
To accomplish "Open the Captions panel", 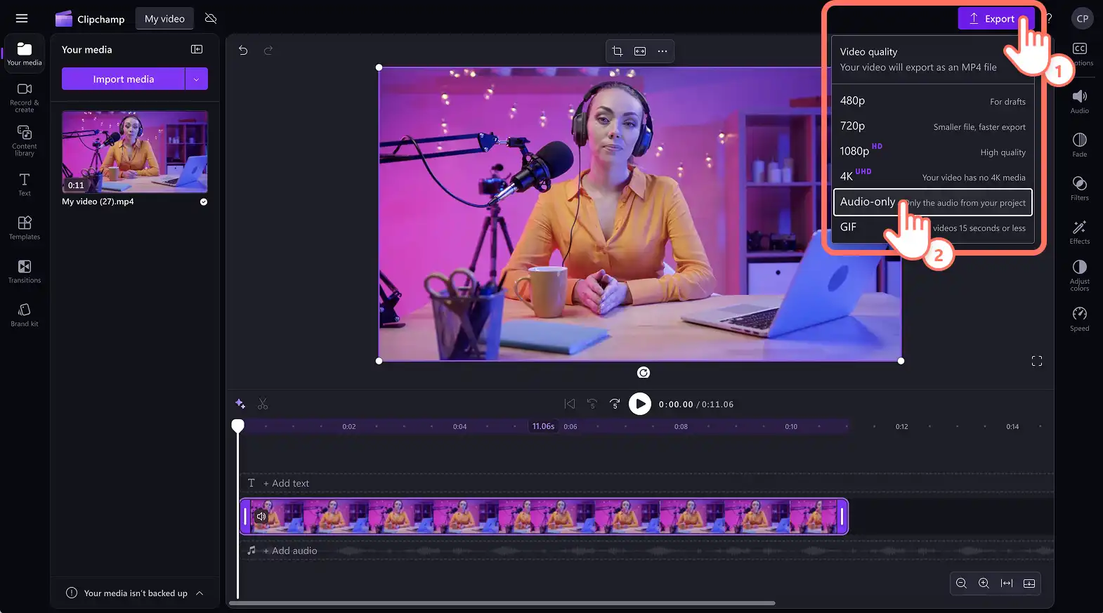I will (1080, 53).
